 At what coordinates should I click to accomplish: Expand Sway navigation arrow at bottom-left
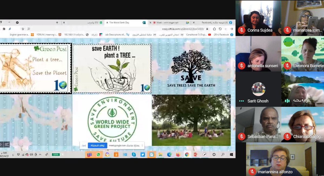1,145
